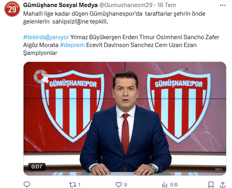Retweet this post using the repost icon
This screenshot has height=188, width=232.
pos(73,184)
